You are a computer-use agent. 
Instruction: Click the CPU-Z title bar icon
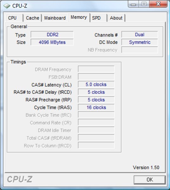[7, 6]
